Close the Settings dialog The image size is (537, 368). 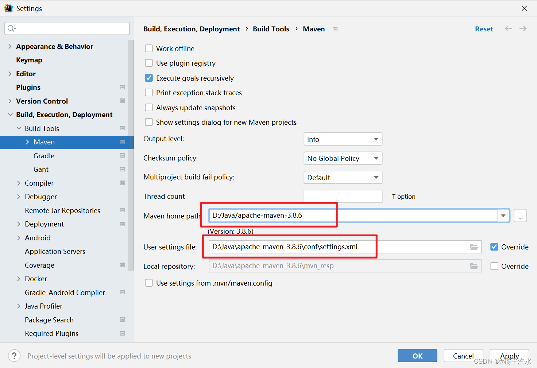coord(524,8)
